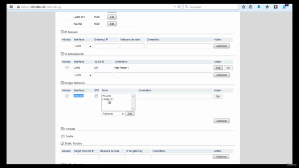Click the Target Network IP field
Screen dimensions: 299x168
point(86,157)
